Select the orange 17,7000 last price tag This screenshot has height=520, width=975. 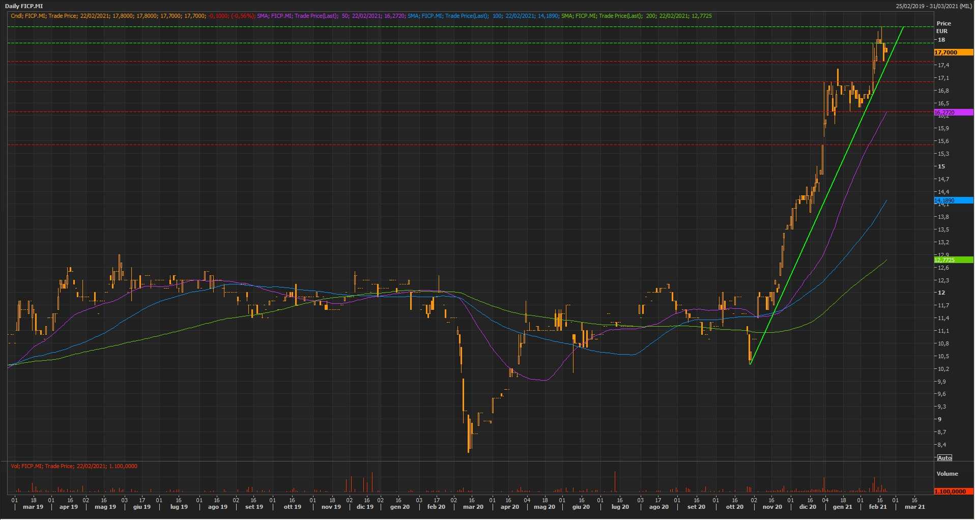coord(953,52)
